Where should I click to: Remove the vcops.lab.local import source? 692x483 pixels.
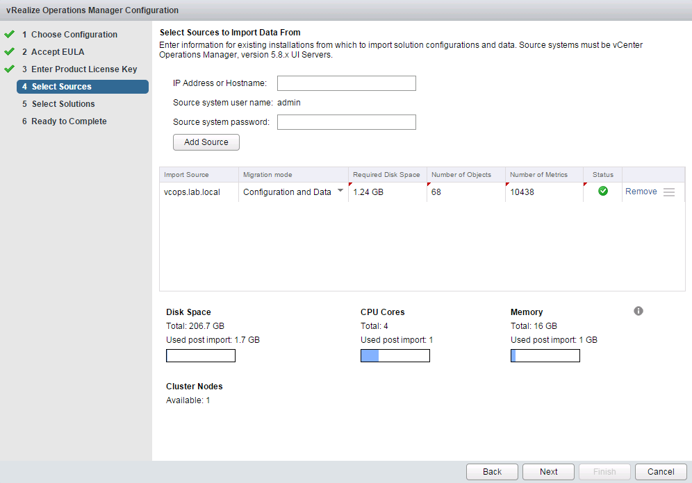(641, 192)
